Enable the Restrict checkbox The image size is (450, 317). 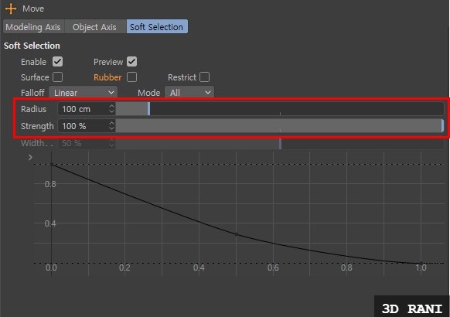tap(204, 77)
